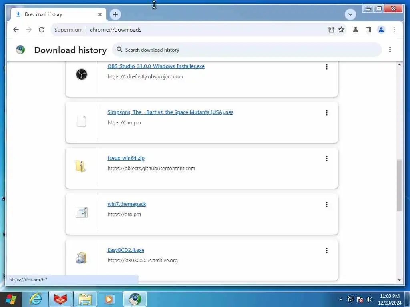
Task: Click the blank file icon for Simpsons .nes
Action: 81,121
